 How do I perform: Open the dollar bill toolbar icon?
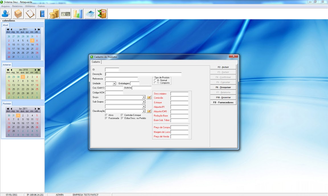[66, 14]
